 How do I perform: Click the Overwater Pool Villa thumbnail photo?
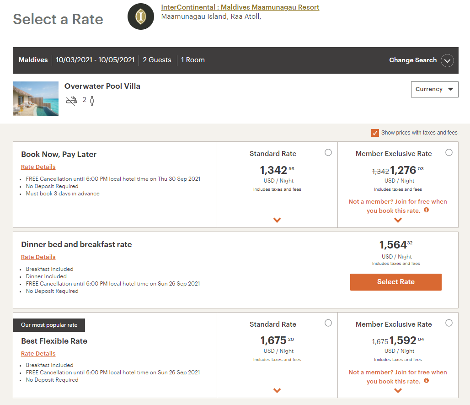tap(35, 99)
